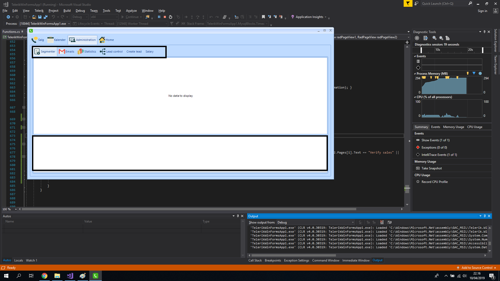Stop debugging with red square button
This screenshot has width=500, height=281.
tap(165, 17)
